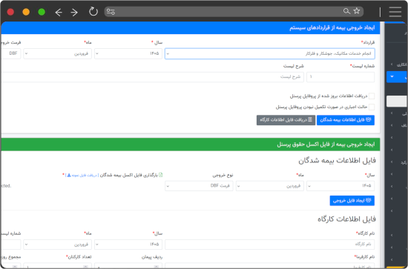
Task: Bookmark this page with the star icon
Action: [357, 11]
